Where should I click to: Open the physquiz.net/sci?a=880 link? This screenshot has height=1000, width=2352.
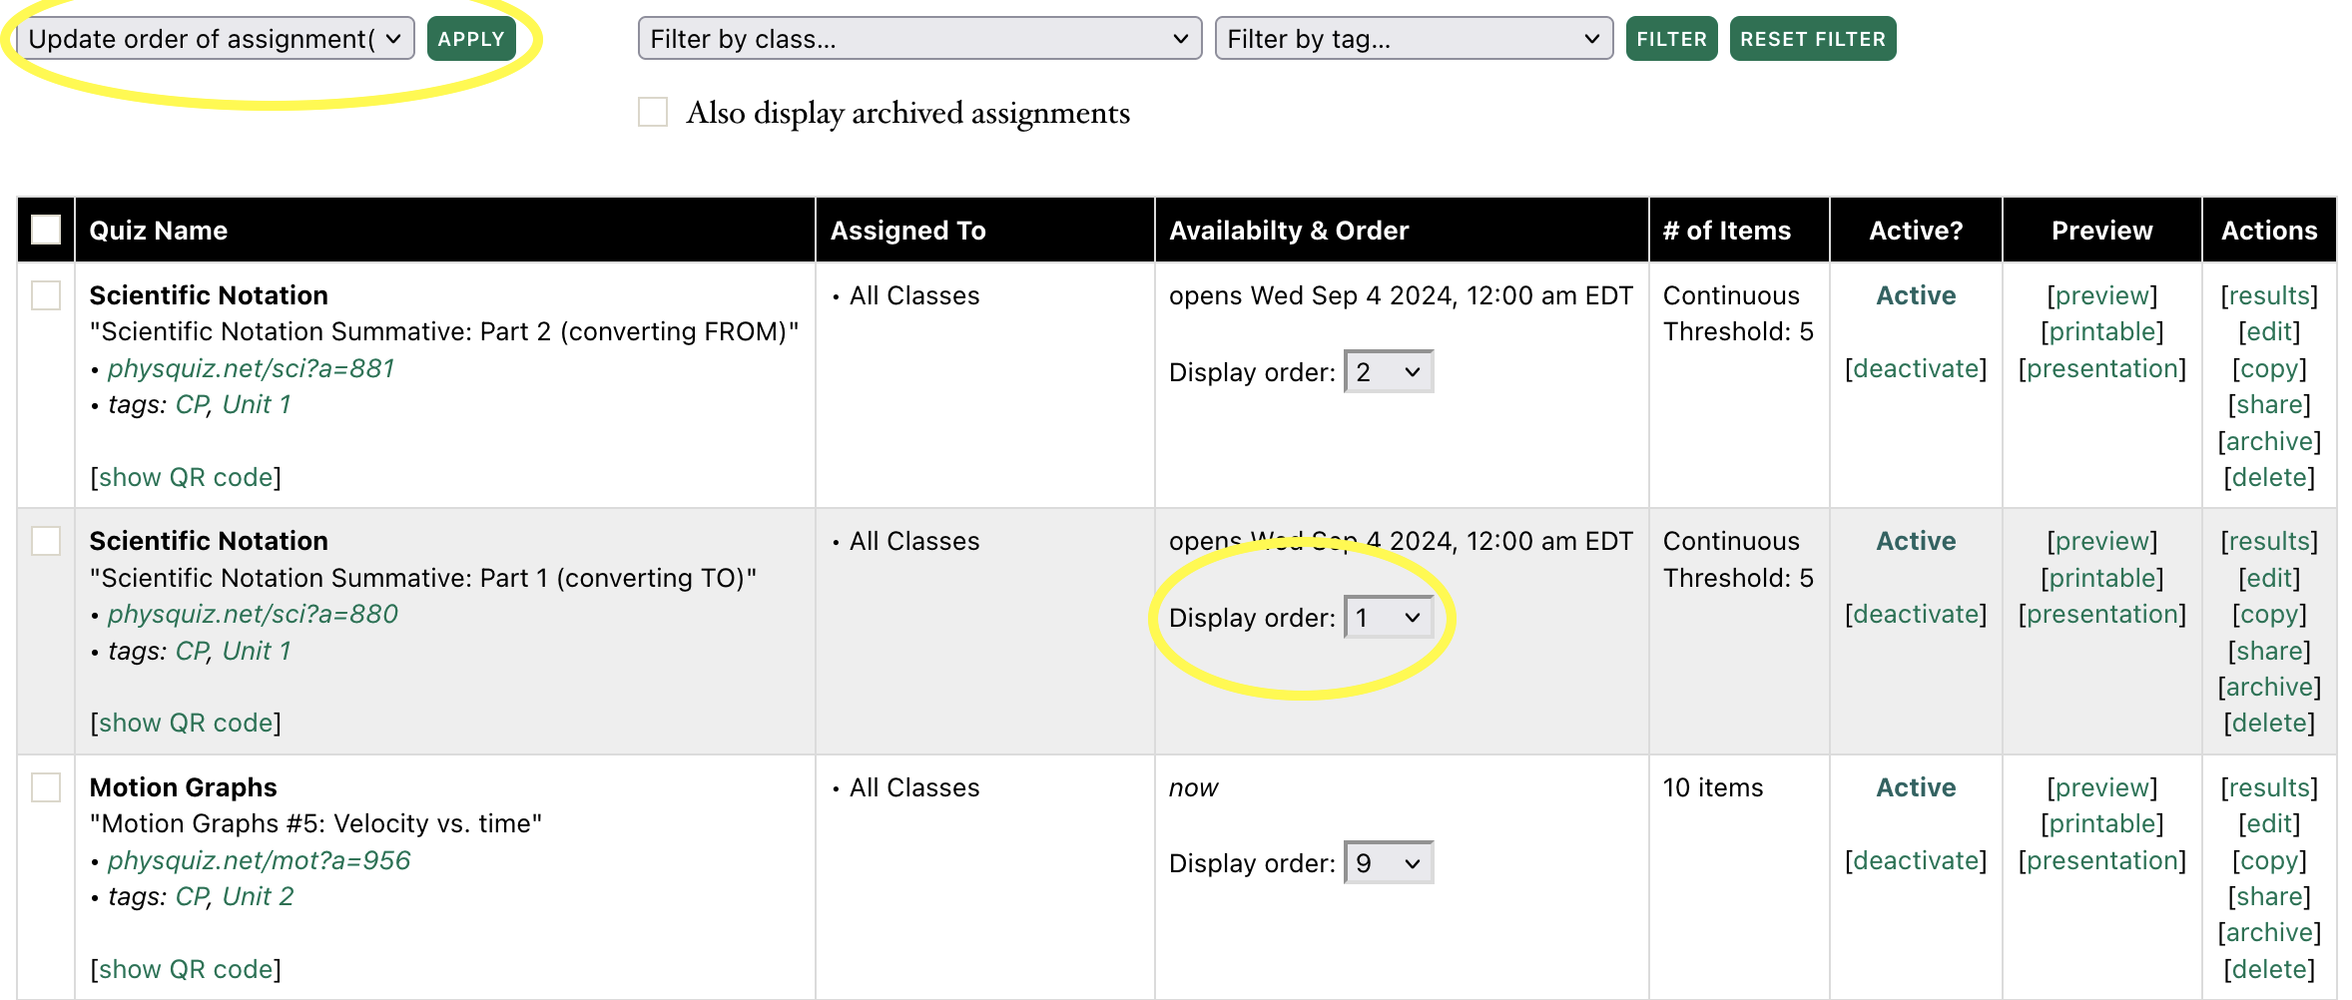tap(253, 614)
